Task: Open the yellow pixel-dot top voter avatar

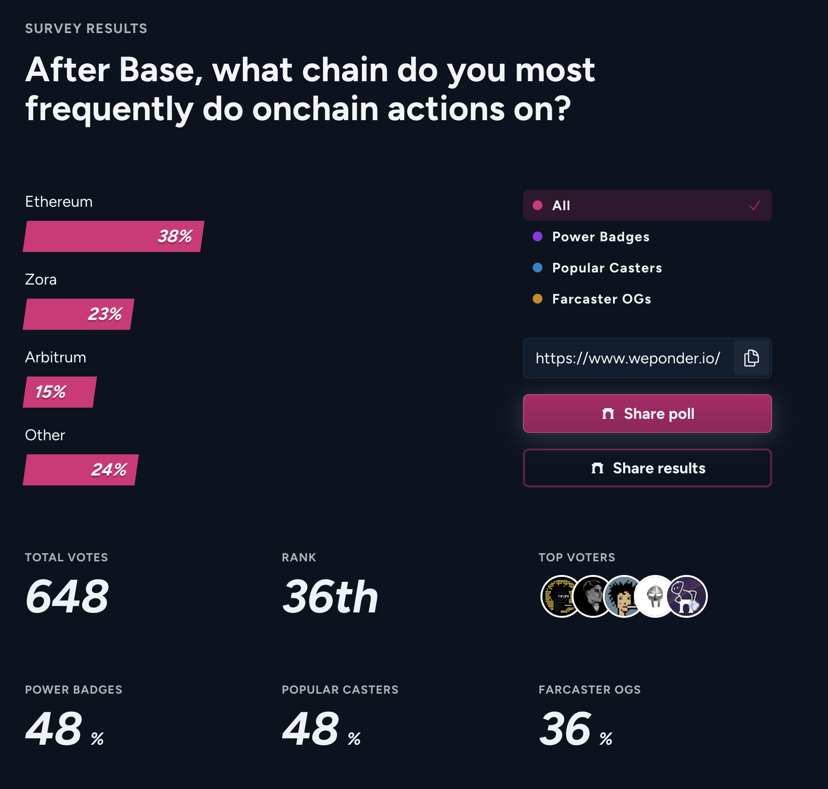Action: pyautogui.click(x=561, y=596)
